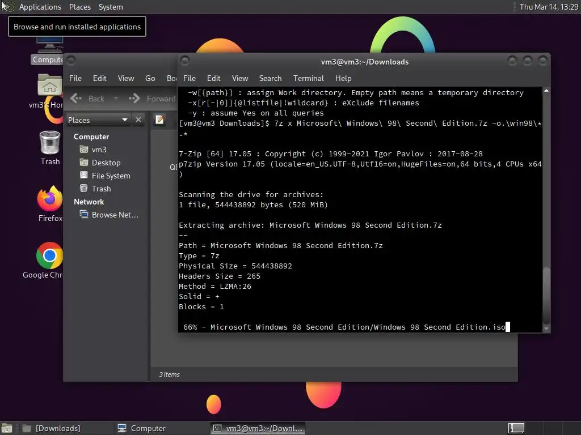
Task: Click the terminal window menu button
Action: 185,60
